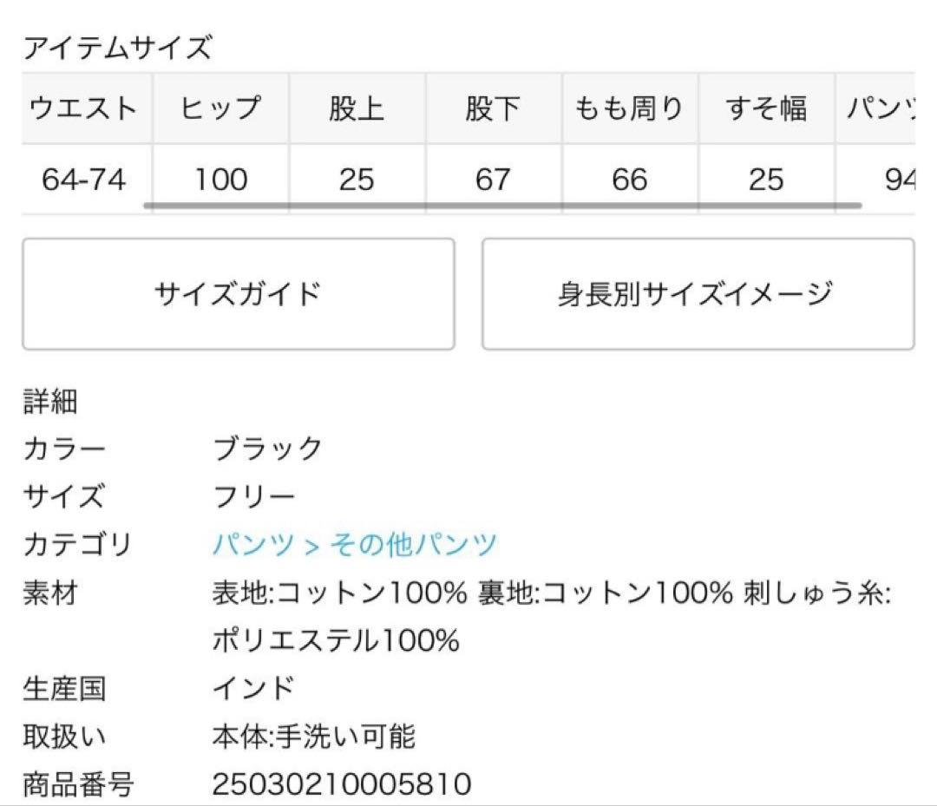
Task: Click the その他パンツ subcategory link
Action: 412,545
